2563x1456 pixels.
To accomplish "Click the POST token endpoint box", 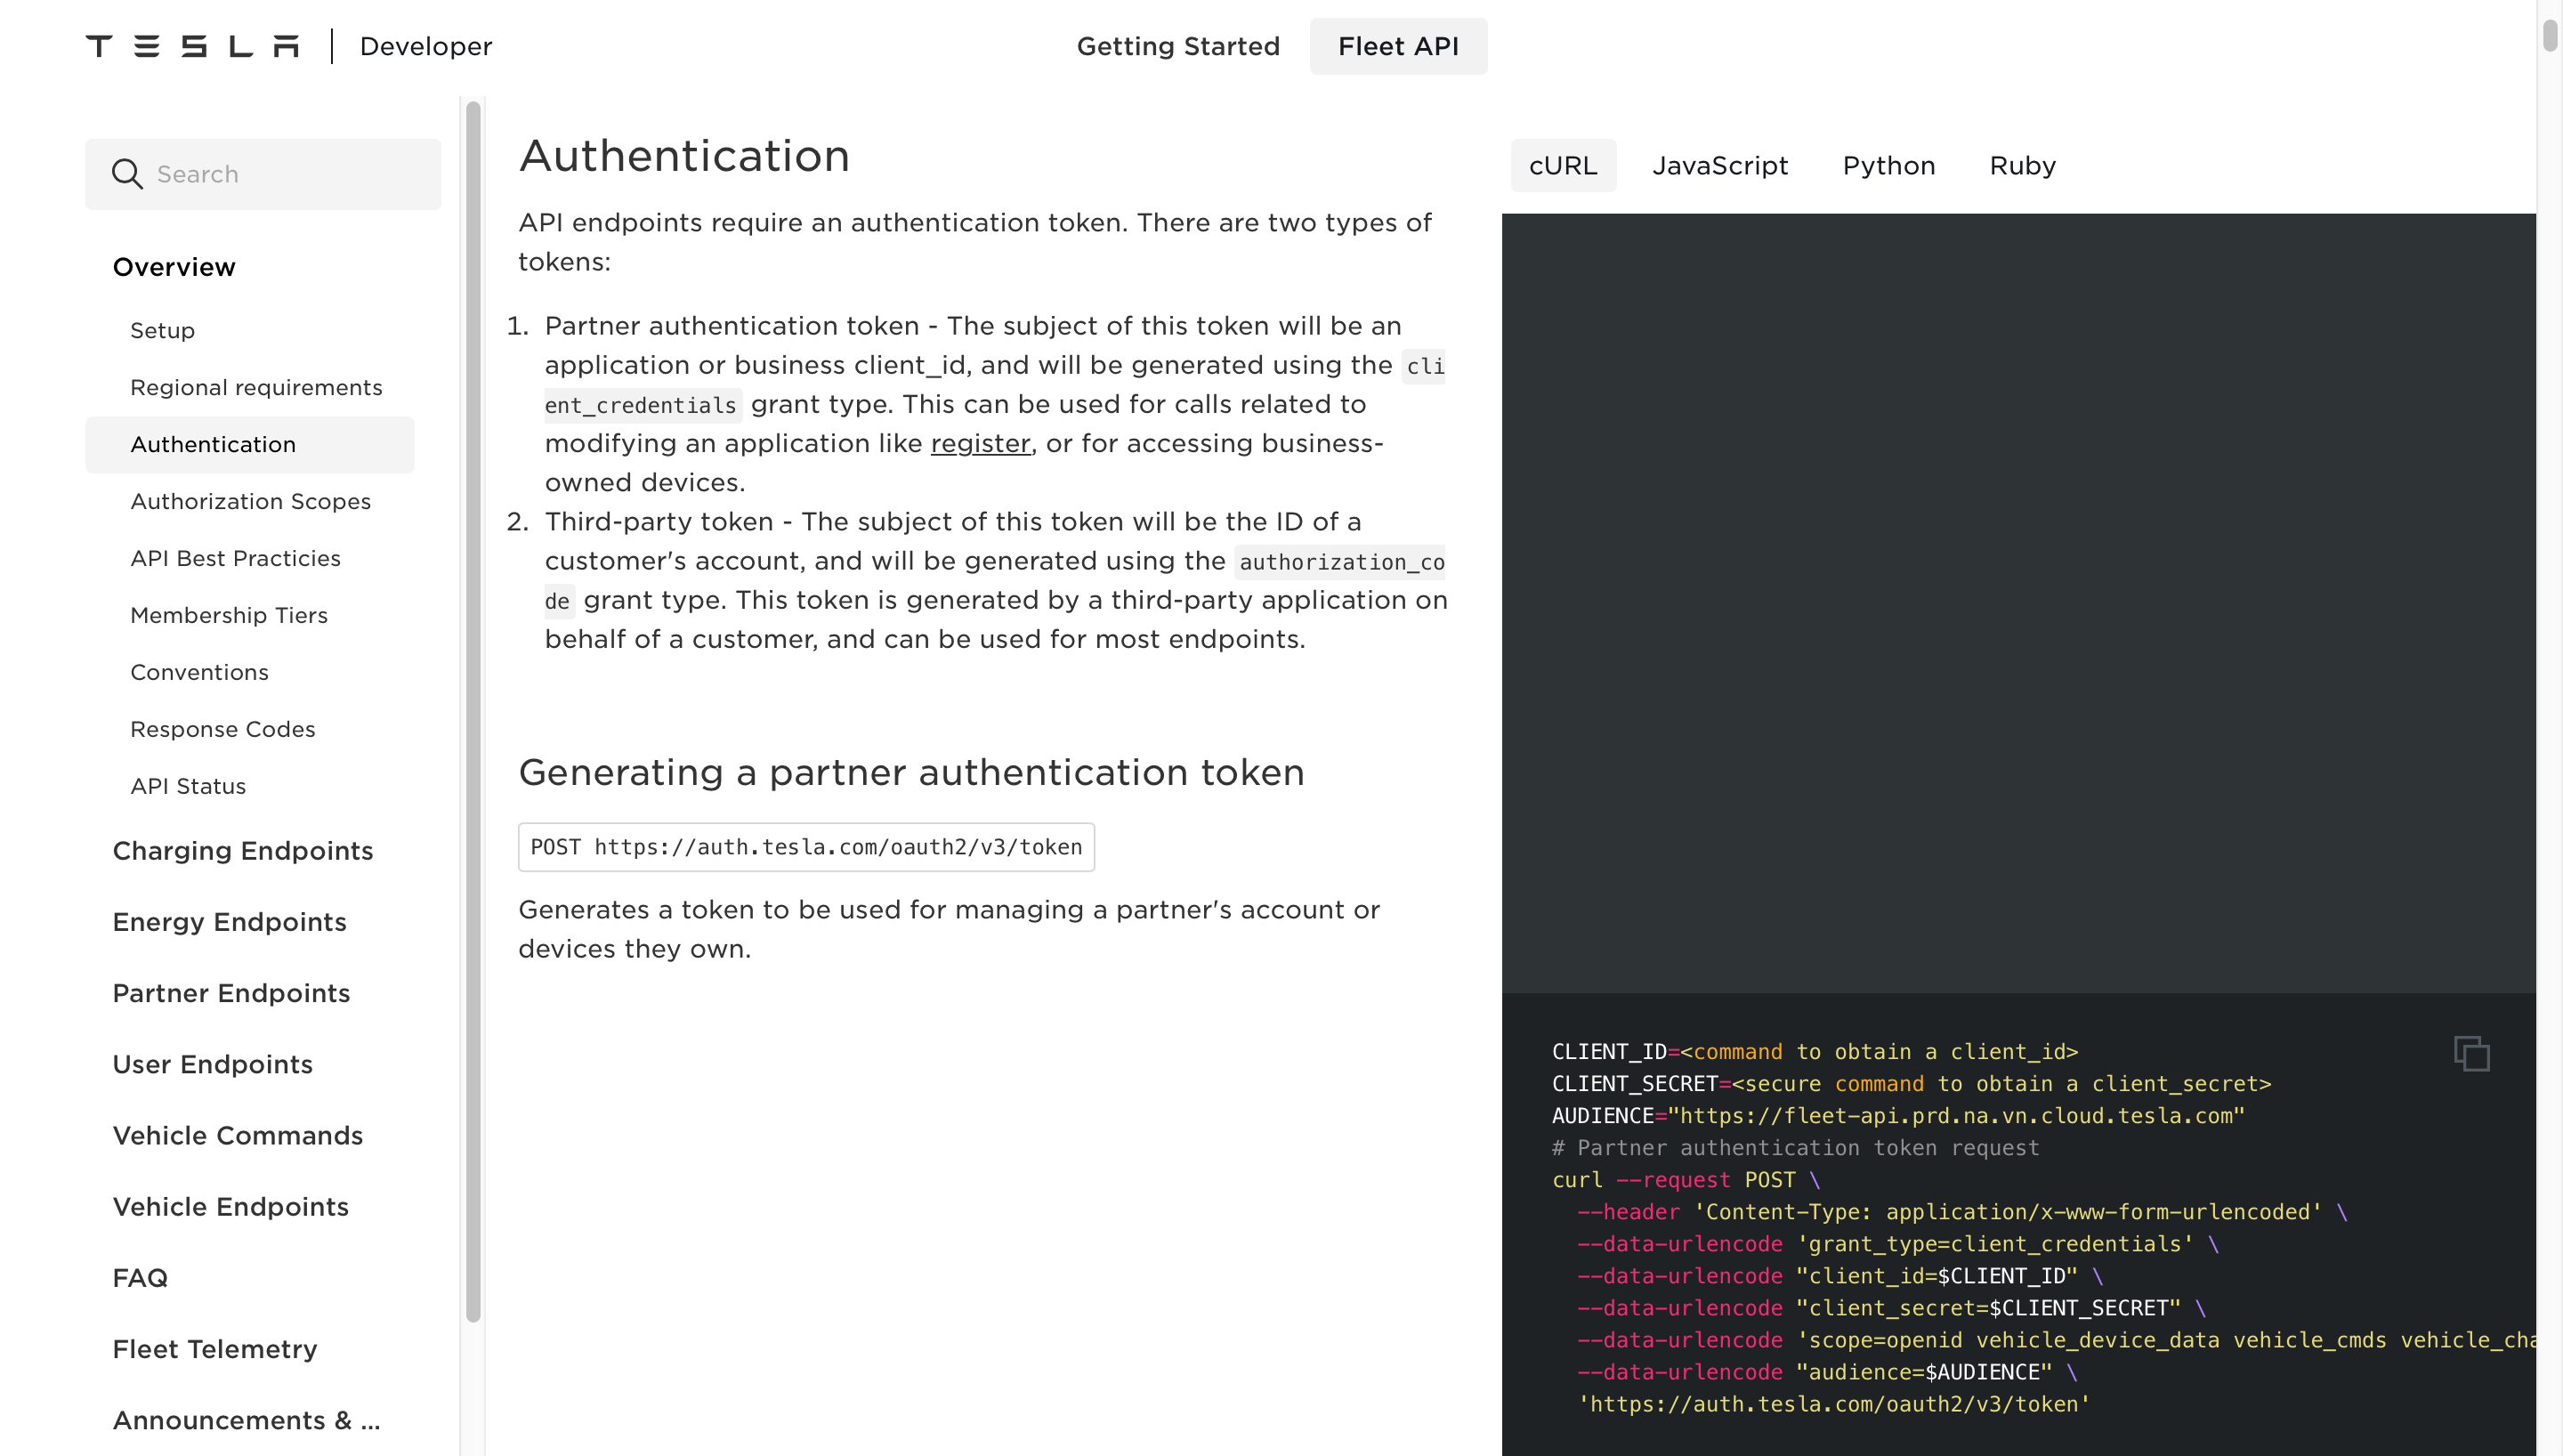I will tap(805, 847).
